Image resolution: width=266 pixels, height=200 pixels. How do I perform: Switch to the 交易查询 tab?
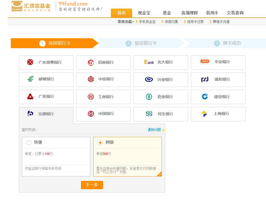(x=235, y=13)
